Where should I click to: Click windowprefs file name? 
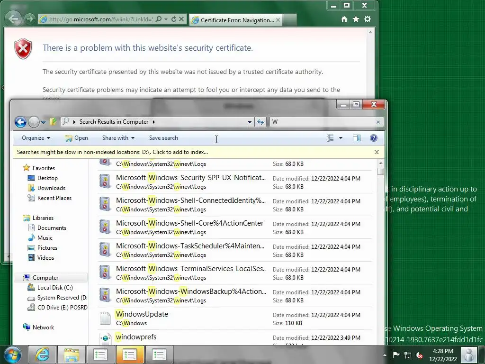point(136,337)
